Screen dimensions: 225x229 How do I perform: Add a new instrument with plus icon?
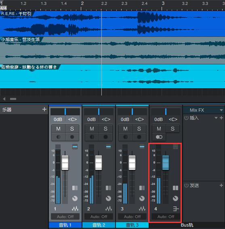[x=44, y=109]
